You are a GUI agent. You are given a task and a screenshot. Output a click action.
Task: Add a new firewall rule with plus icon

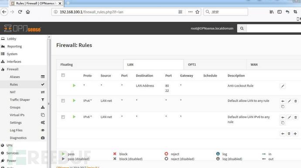click(x=295, y=134)
